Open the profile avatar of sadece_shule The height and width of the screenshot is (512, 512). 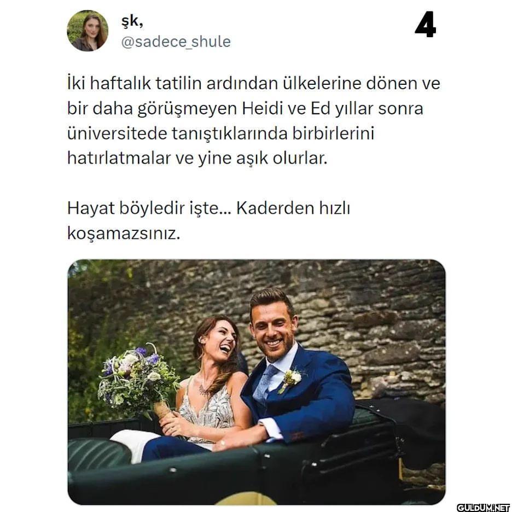click(88, 31)
